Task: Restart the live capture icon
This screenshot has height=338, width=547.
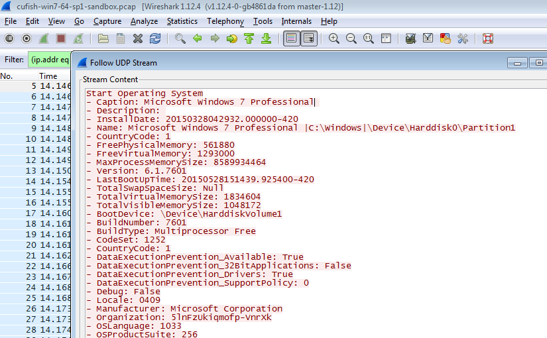Action: click(x=78, y=38)
